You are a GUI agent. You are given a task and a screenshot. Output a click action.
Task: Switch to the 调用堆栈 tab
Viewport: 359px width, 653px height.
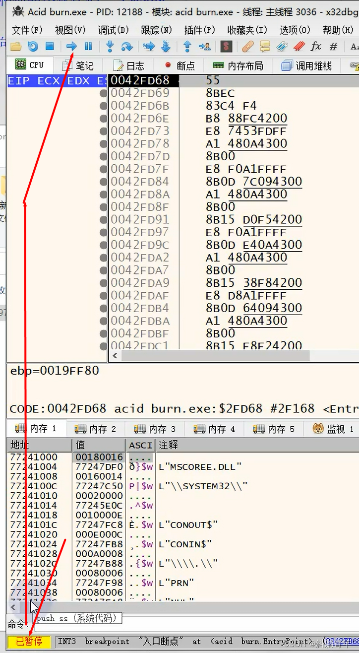coord(307,65)
